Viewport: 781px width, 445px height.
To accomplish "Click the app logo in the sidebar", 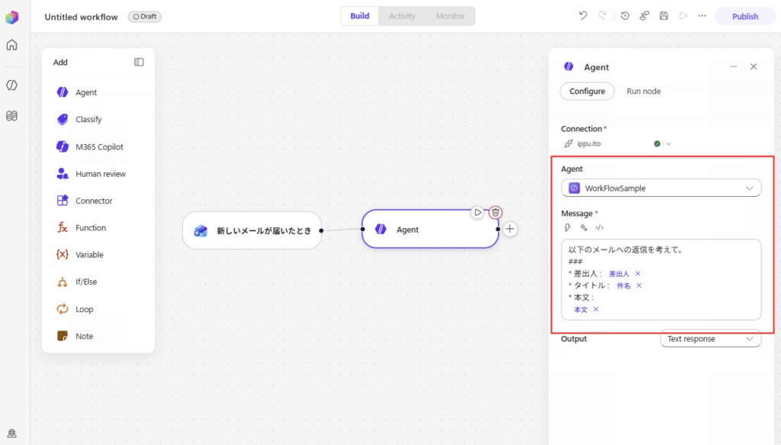I will pyautogui.click(x=12, y=18).
